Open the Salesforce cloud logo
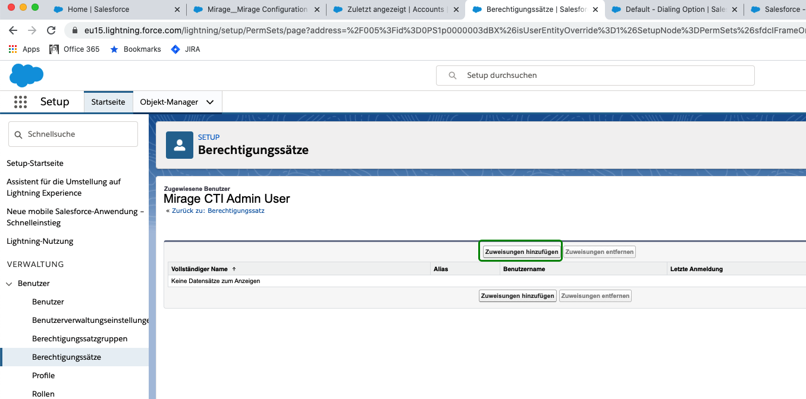The width and height of the screenshot is (806, 399). 27,76
